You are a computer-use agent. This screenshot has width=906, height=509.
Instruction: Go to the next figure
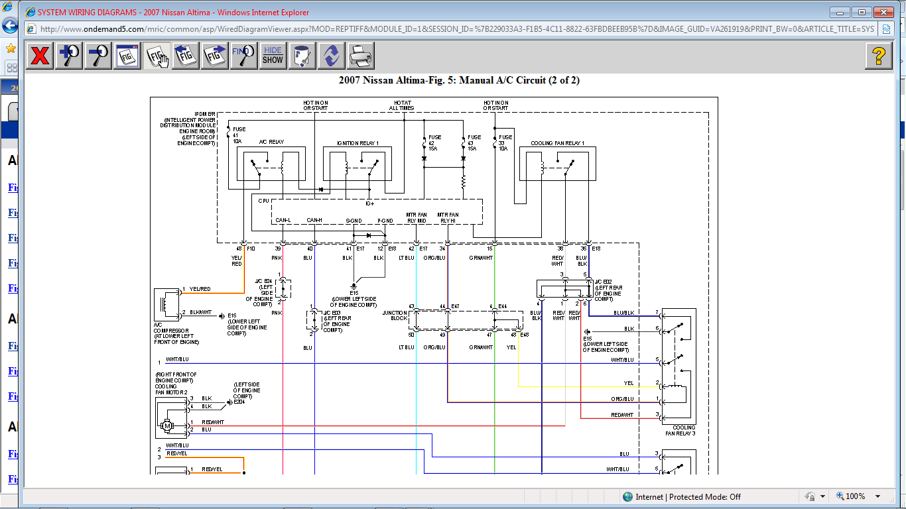tap(215, 56)
